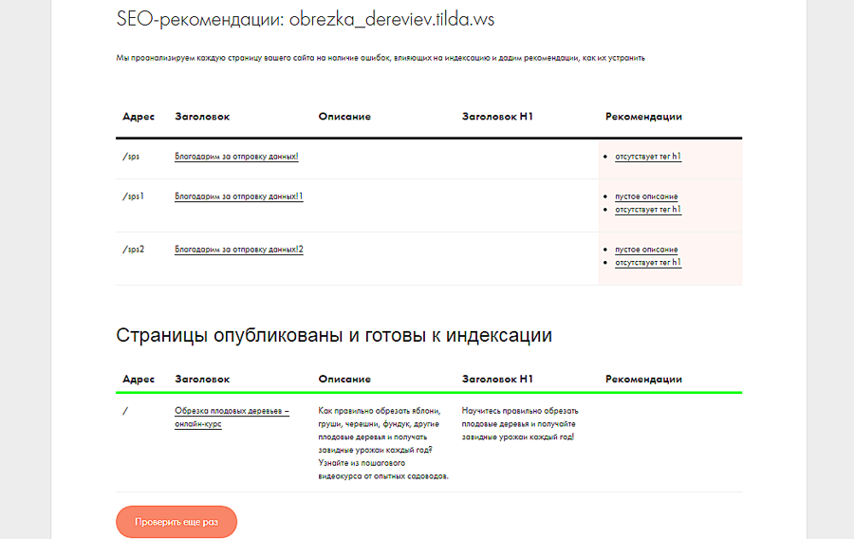Select the /sps1 address cell
Screen dimensions: 854x539
pyautogui.click(x=133, y=196)
